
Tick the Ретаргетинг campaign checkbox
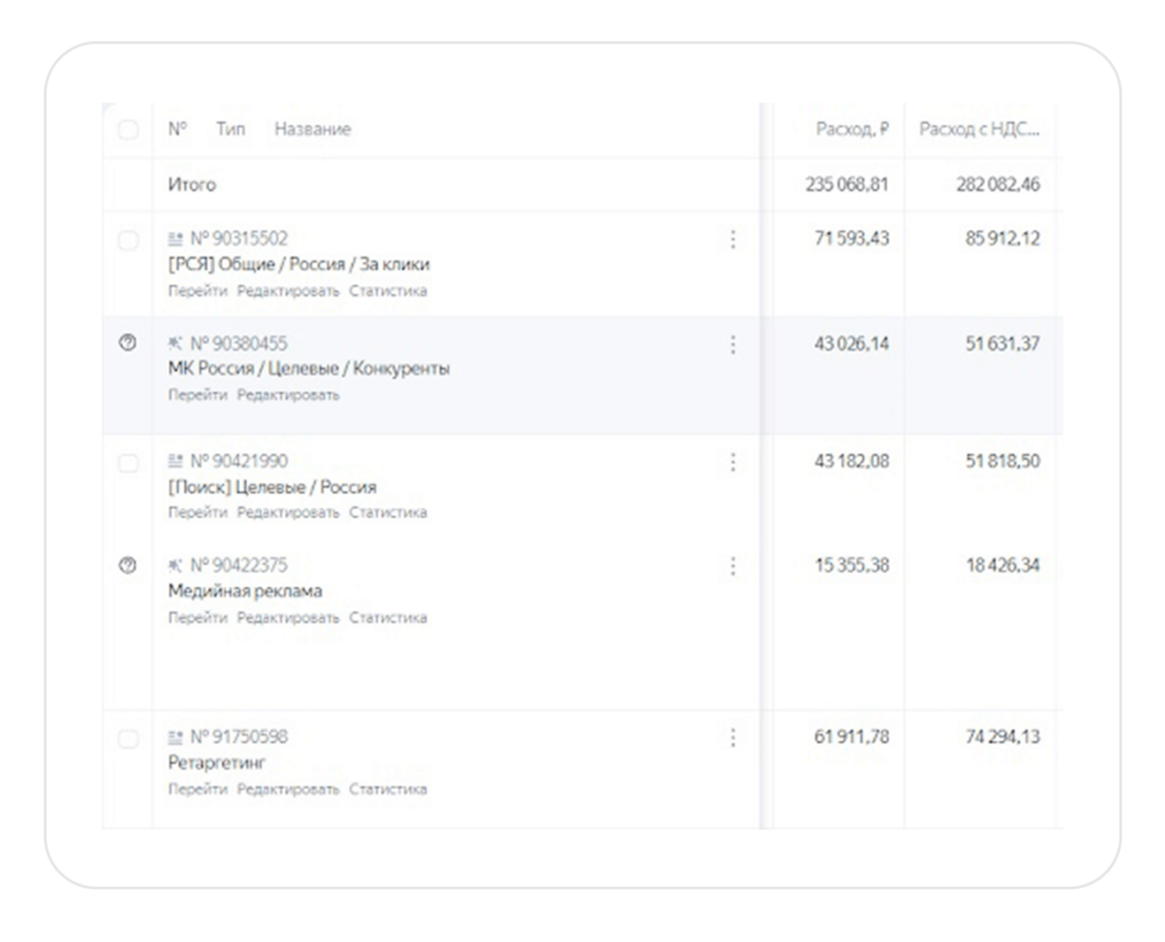tap(127, 738)
